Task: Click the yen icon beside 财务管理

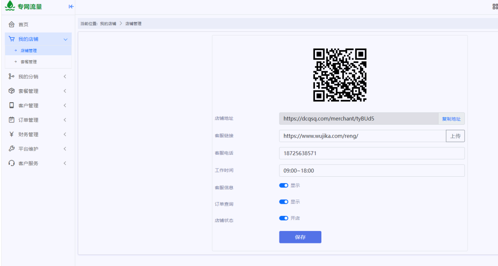Action: click(12, 134)
